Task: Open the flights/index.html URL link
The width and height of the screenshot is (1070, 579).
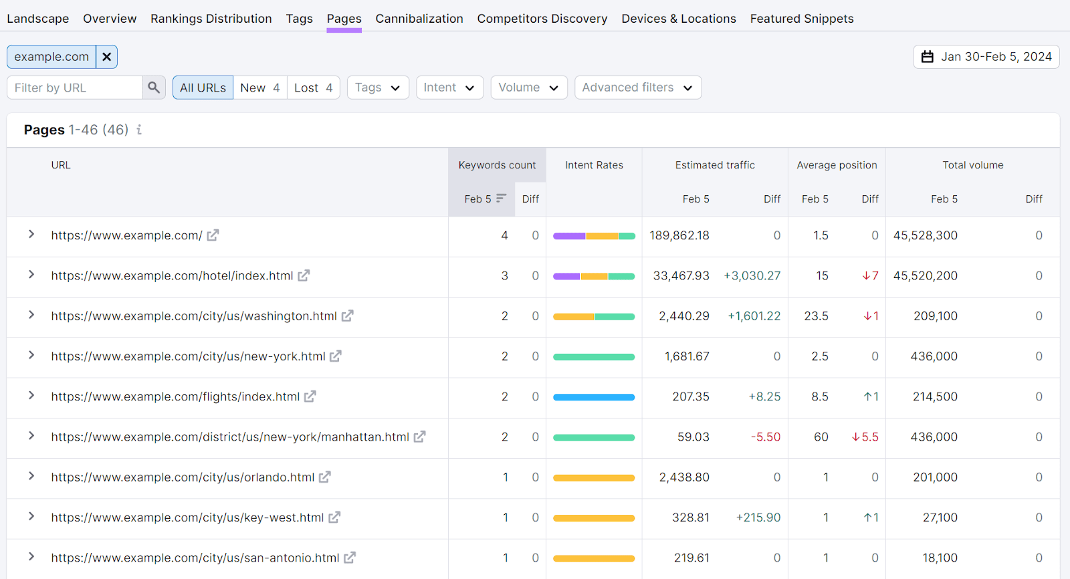Action: pos(175,396)
